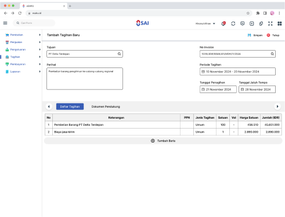This screenshot has height=217, width=285.
Task: Click the Tanggal Jatuh Tempo date field
Action: [x=257, y=90]
